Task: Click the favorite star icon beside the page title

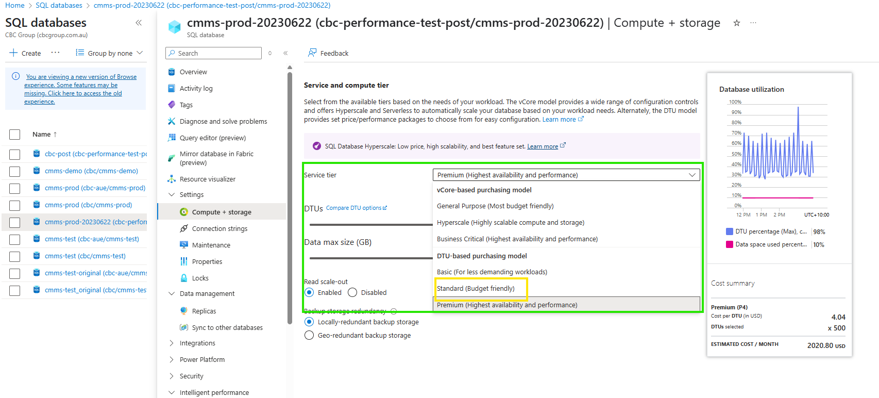Action: (737, 23)
